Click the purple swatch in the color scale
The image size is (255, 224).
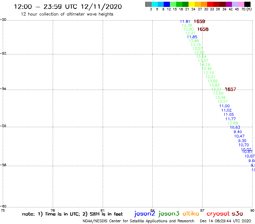(229, 4)
